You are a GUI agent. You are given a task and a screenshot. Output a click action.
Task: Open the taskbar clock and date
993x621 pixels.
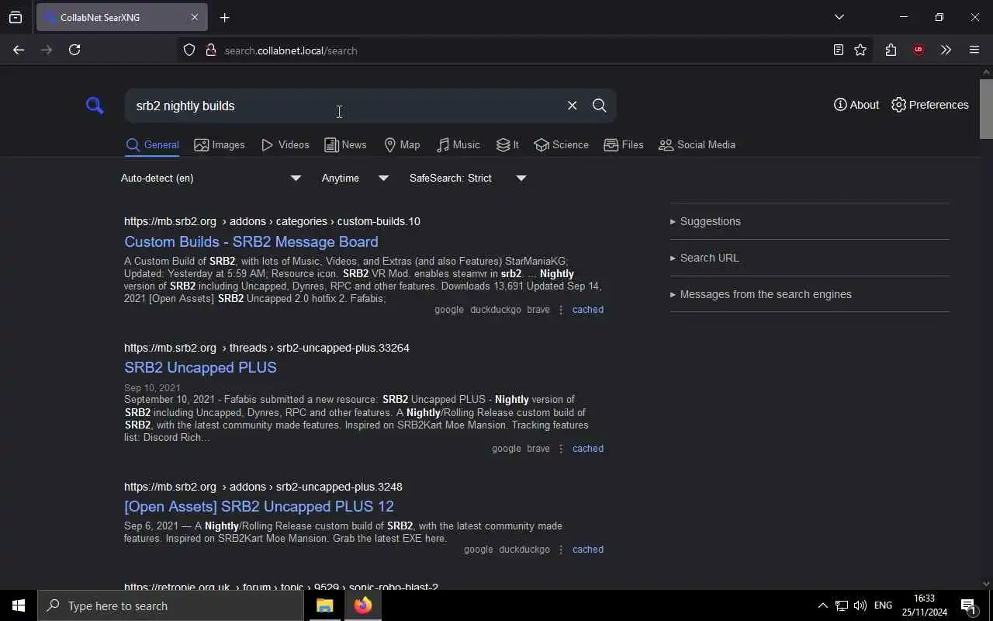[x=924, y=605]
